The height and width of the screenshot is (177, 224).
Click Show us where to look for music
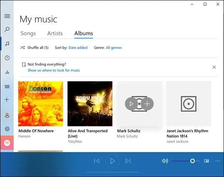54,70
